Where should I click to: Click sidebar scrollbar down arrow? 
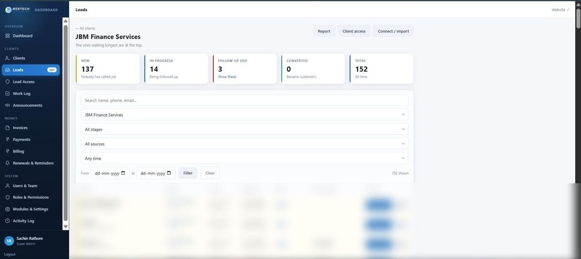click(66, 227)
